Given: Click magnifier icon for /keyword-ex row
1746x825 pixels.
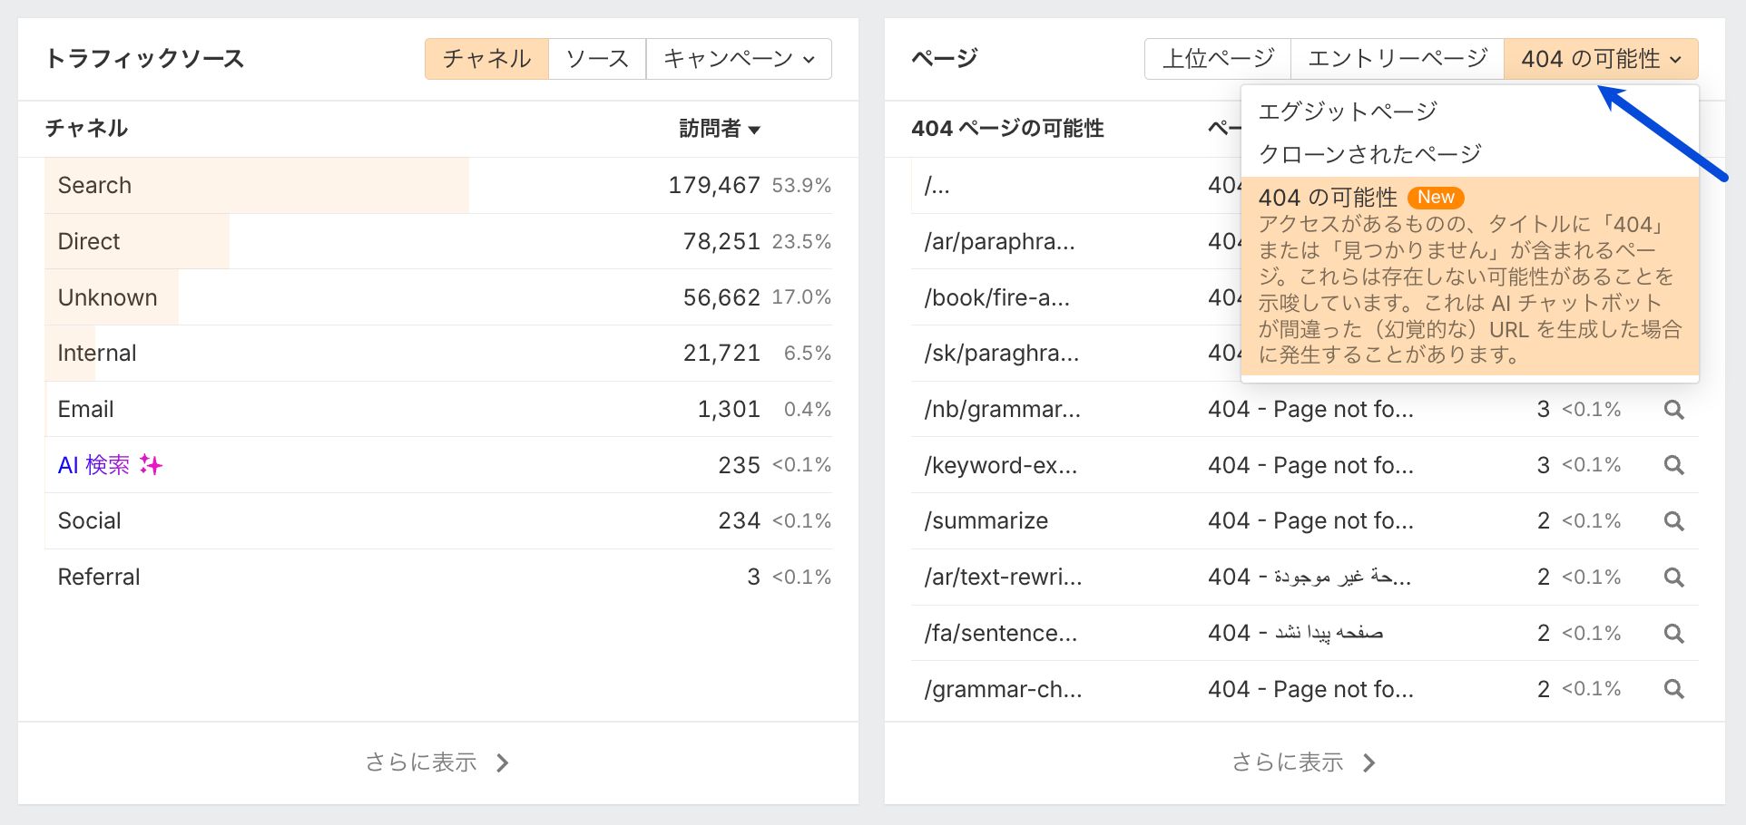Looking at the screenshot, I should (x=1674, y=465).
